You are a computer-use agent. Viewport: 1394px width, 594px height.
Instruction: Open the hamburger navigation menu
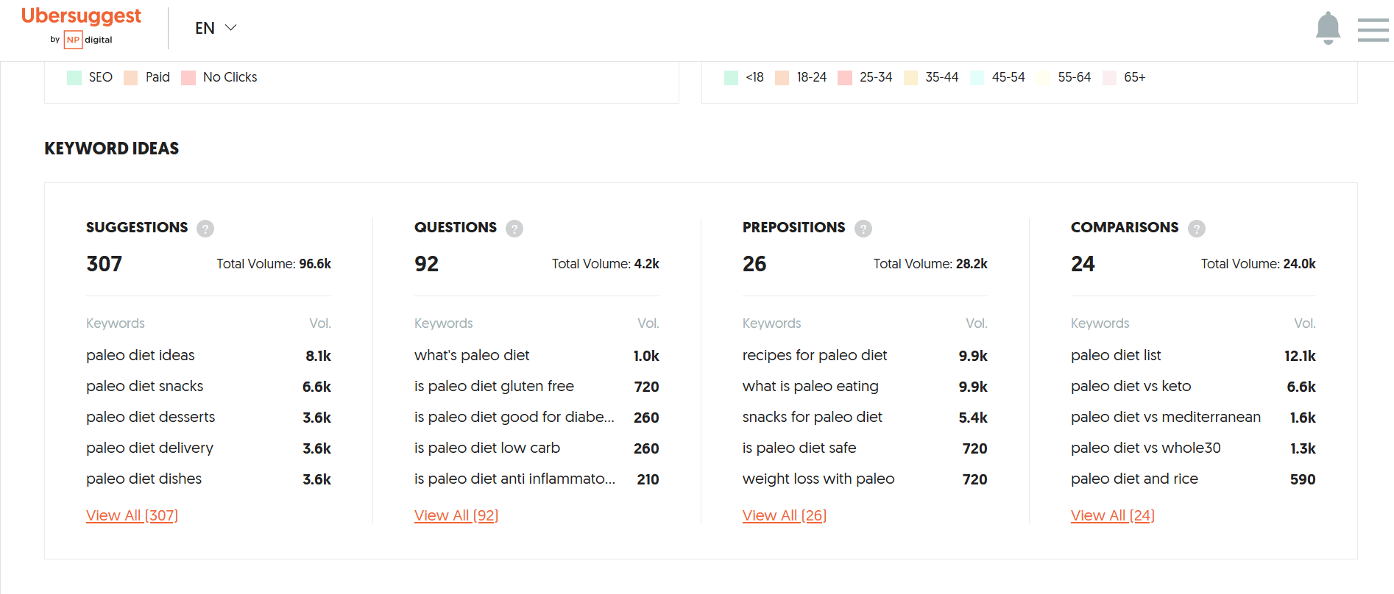[1372, 29]
